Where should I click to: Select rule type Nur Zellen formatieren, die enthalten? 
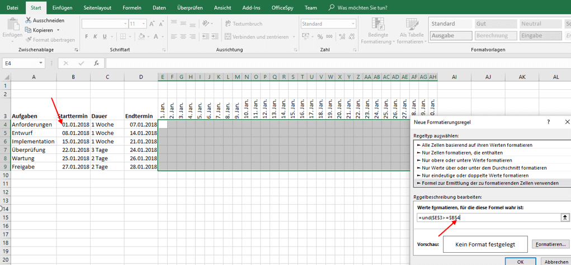click(462, 153)
